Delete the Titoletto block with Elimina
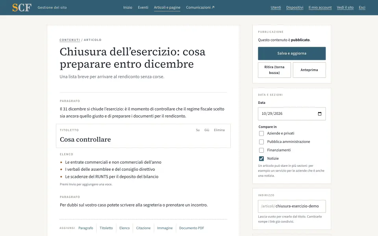Viewport: 378px width, 236px height. [219, 130]
